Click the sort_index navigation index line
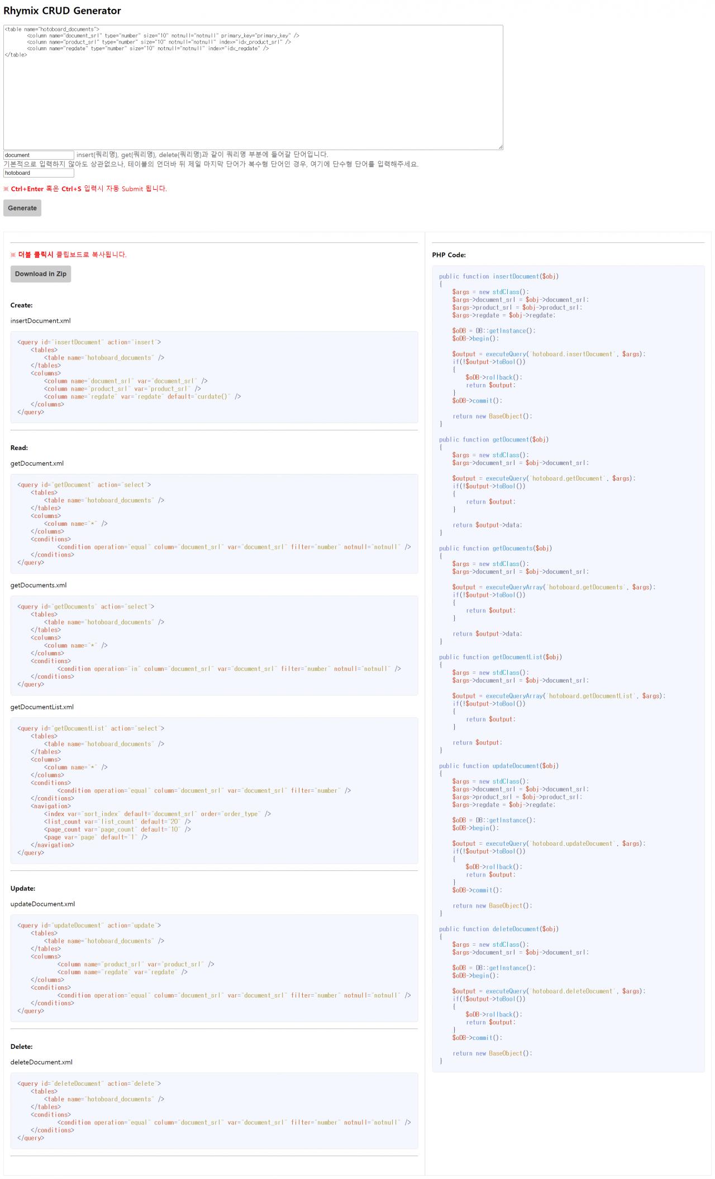The width and height of the screenshot is (715, 1179). (x=158, y=813)
